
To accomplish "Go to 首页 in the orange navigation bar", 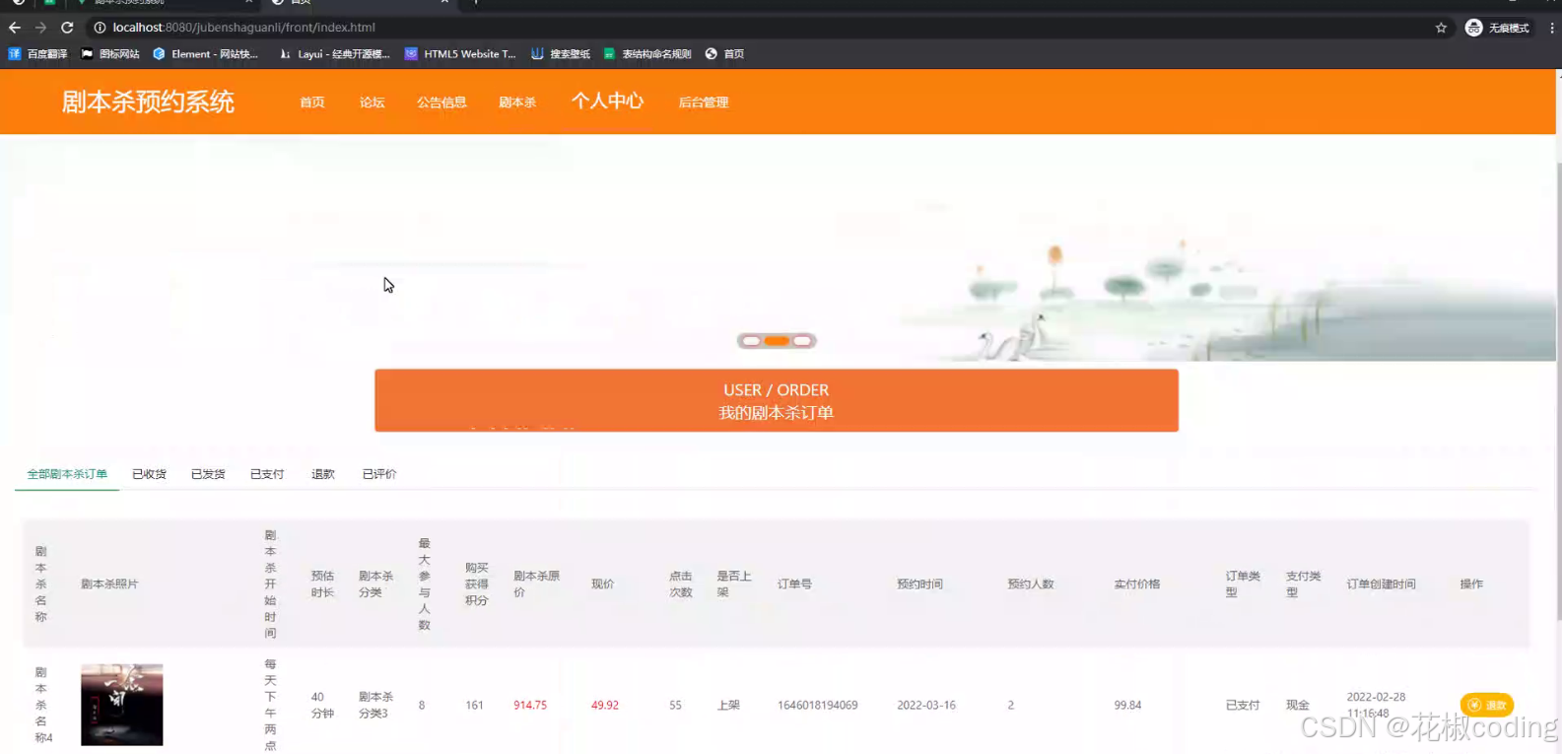I will point(312,103).
